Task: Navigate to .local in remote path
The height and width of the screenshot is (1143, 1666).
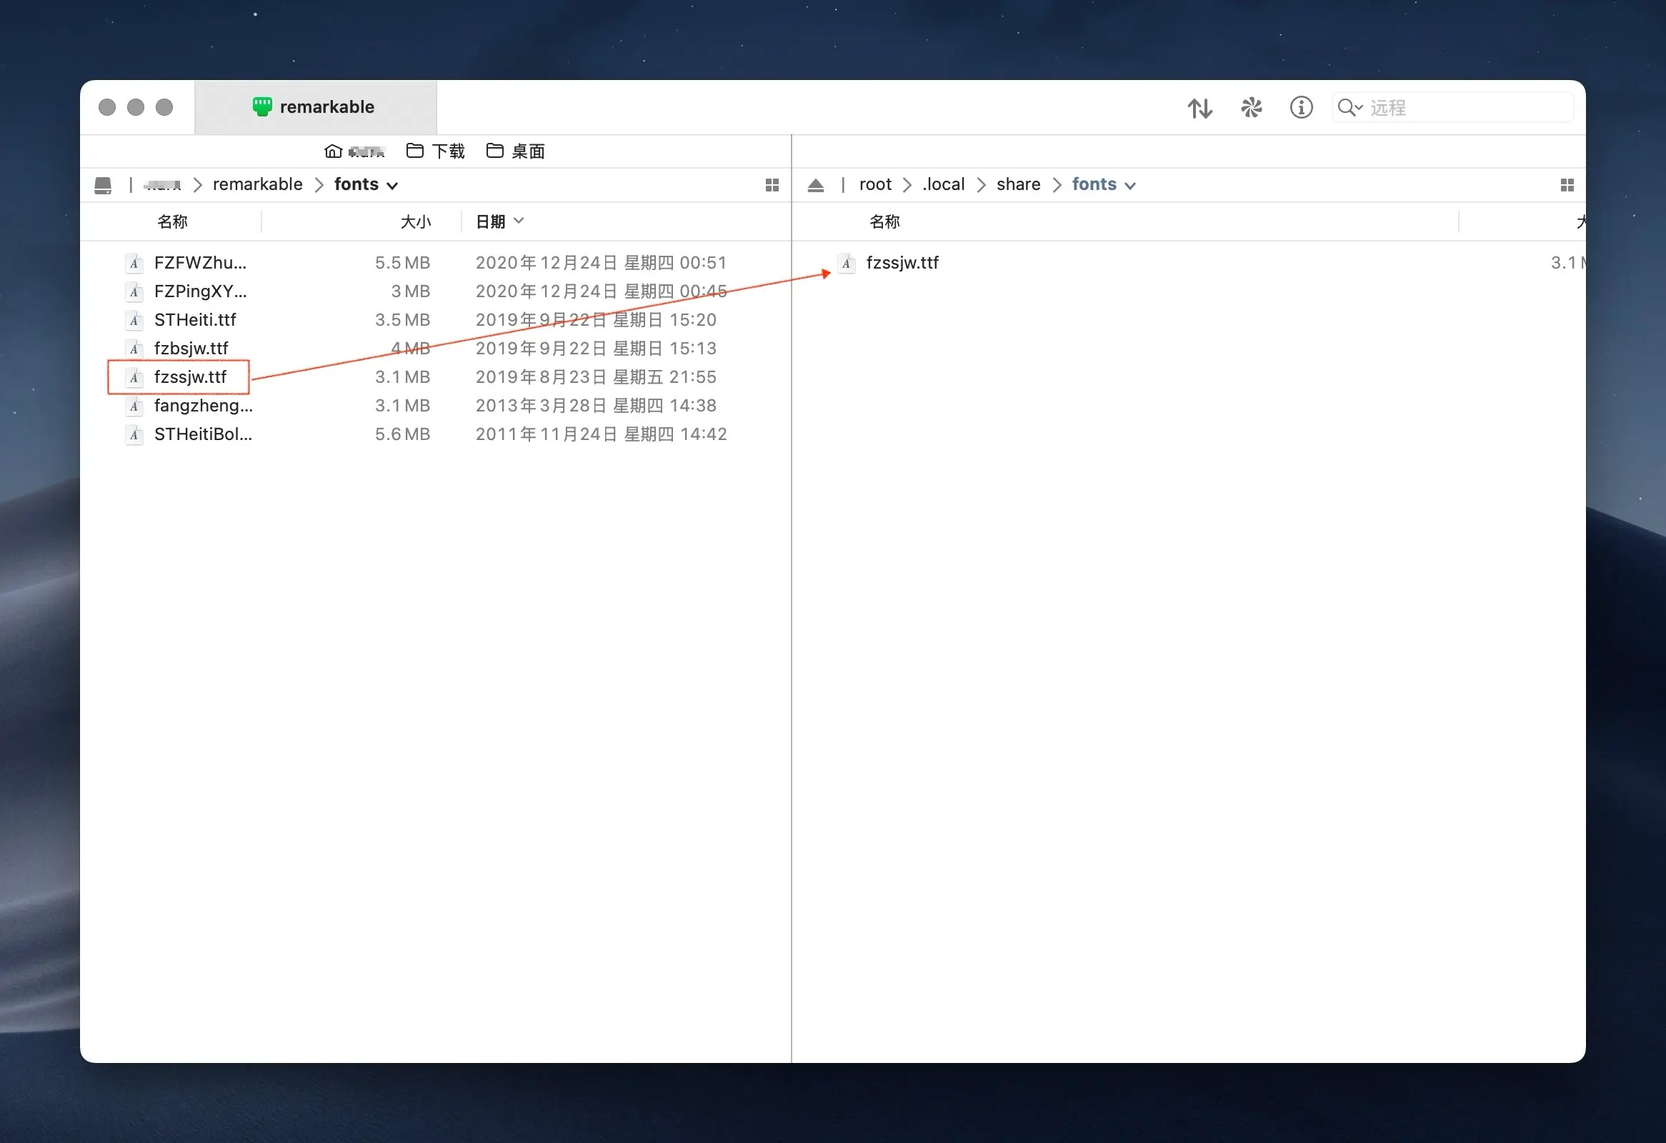Action: [x=944, y=184]
